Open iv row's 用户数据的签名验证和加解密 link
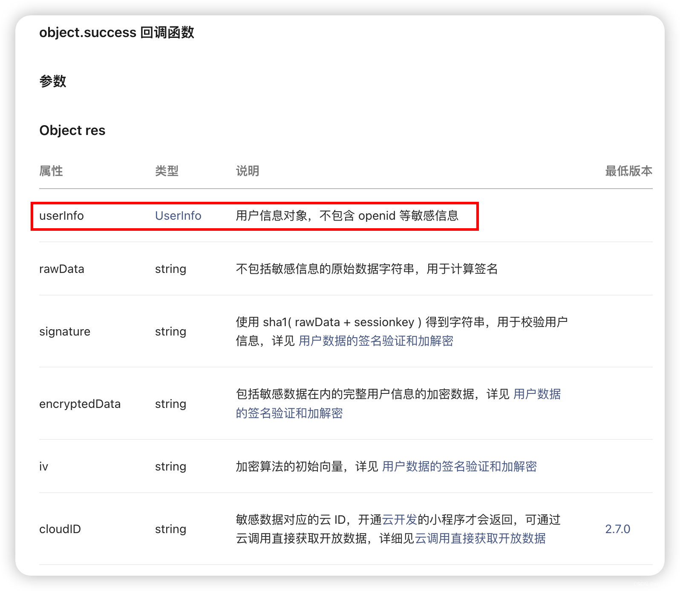Viewport: 680px width, 591px height. tap(459, 467)
